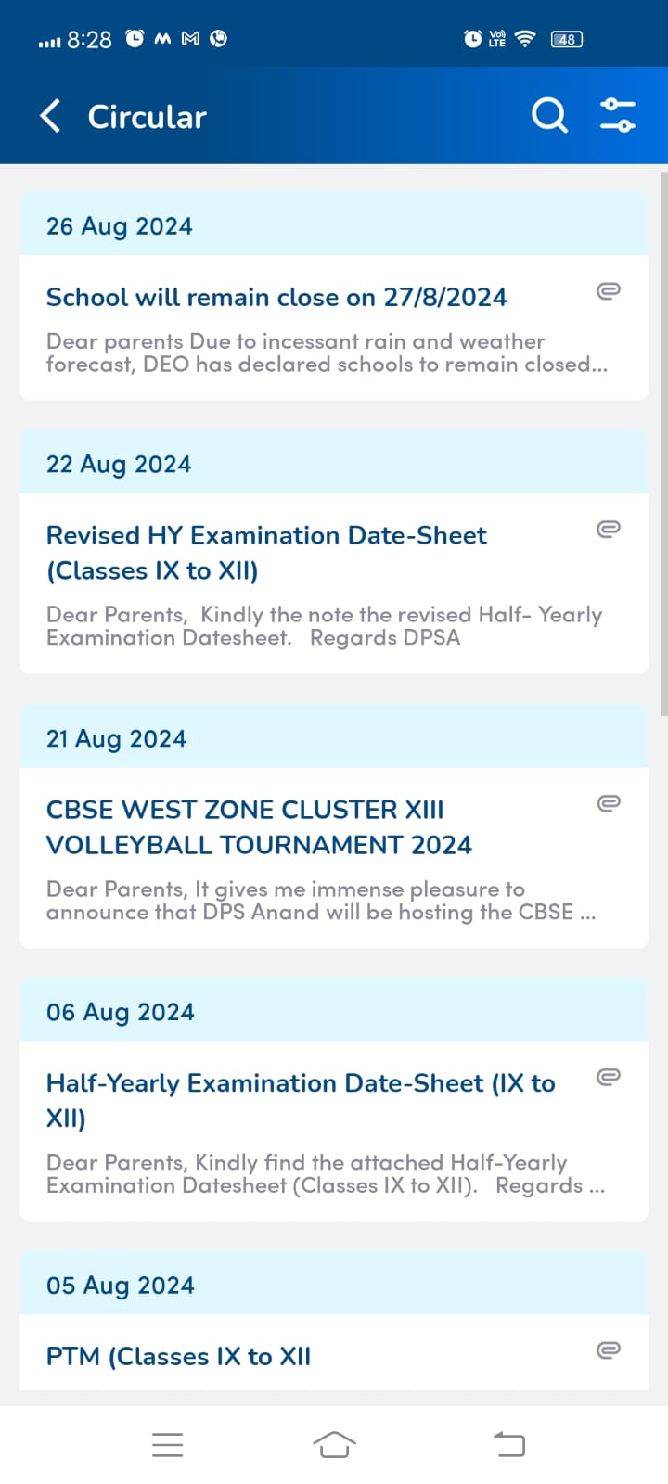Image resolution: width=668 pixels, height=1484 pixels.
Task: Tap attachment paperclip on PTM circular
Action: 608,1350
